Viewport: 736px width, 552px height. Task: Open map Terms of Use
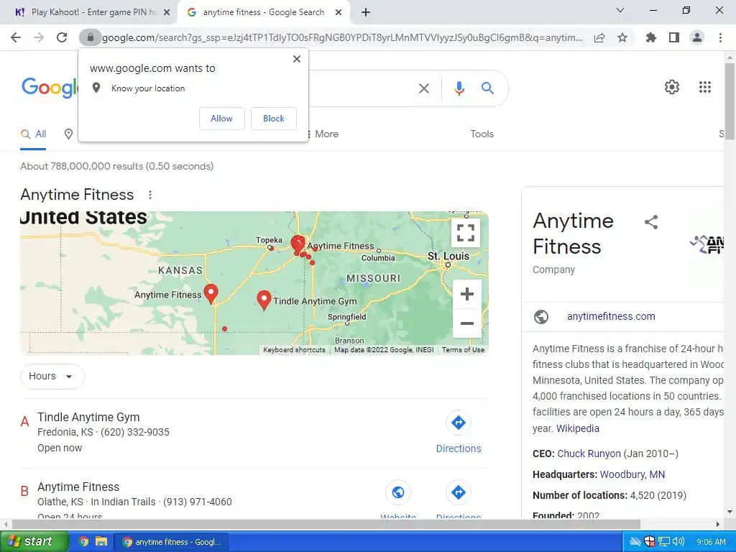pos(464,350)
